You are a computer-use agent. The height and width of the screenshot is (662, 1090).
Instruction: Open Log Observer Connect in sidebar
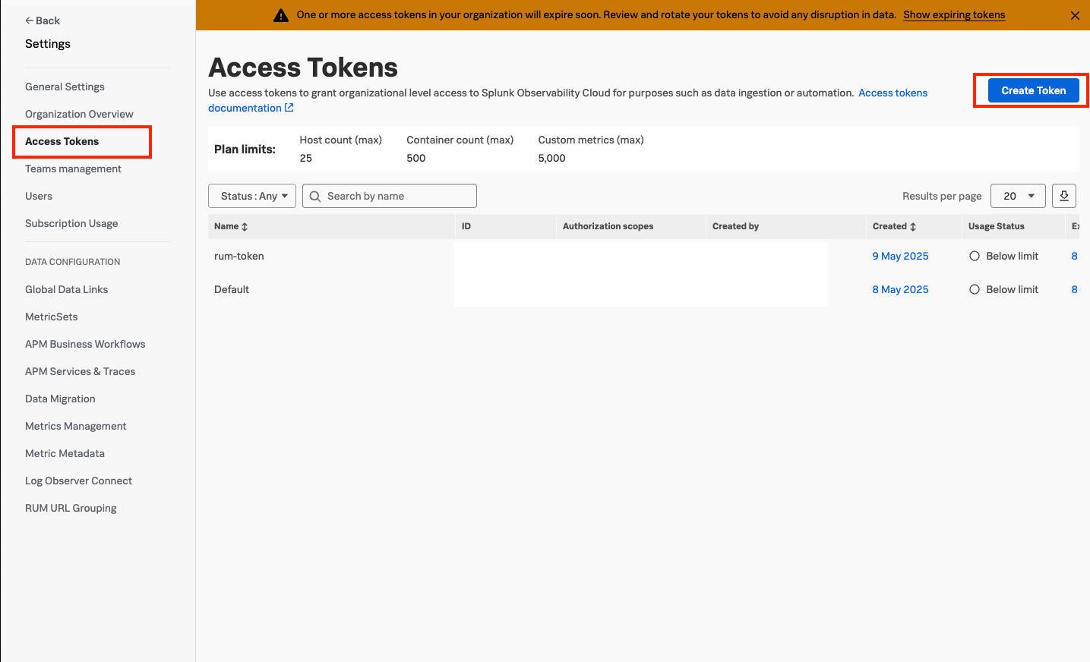(x=78, y=481)
